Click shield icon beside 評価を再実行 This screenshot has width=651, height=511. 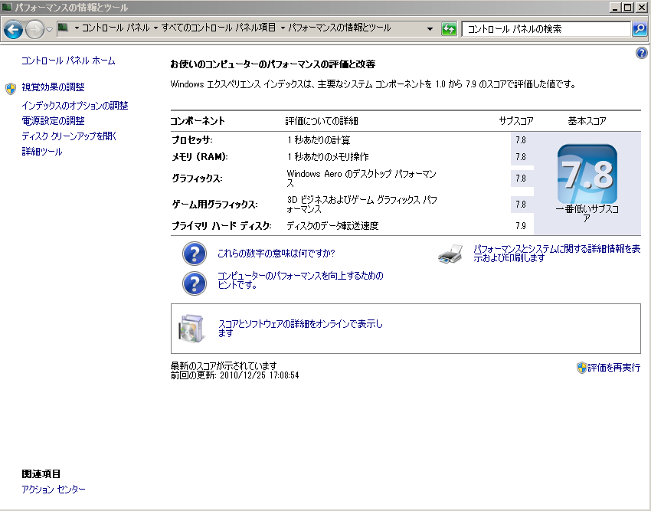(x=581, y=368)
